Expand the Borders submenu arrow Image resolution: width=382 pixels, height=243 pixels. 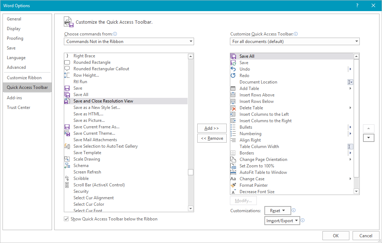(x=350, y=153)
